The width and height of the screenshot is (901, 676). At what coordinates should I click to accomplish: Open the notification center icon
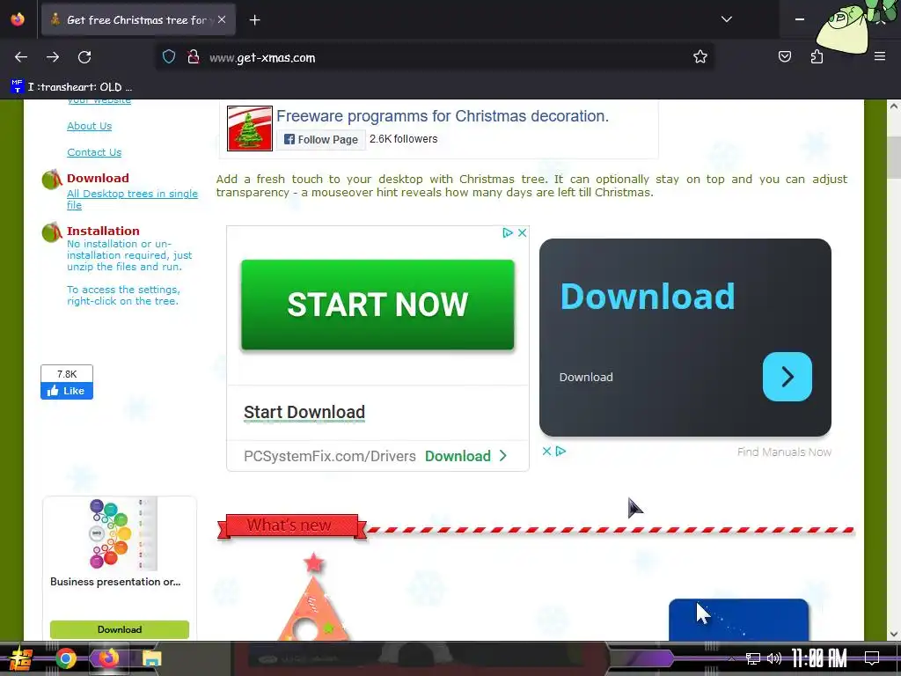[x=872, y=658]
